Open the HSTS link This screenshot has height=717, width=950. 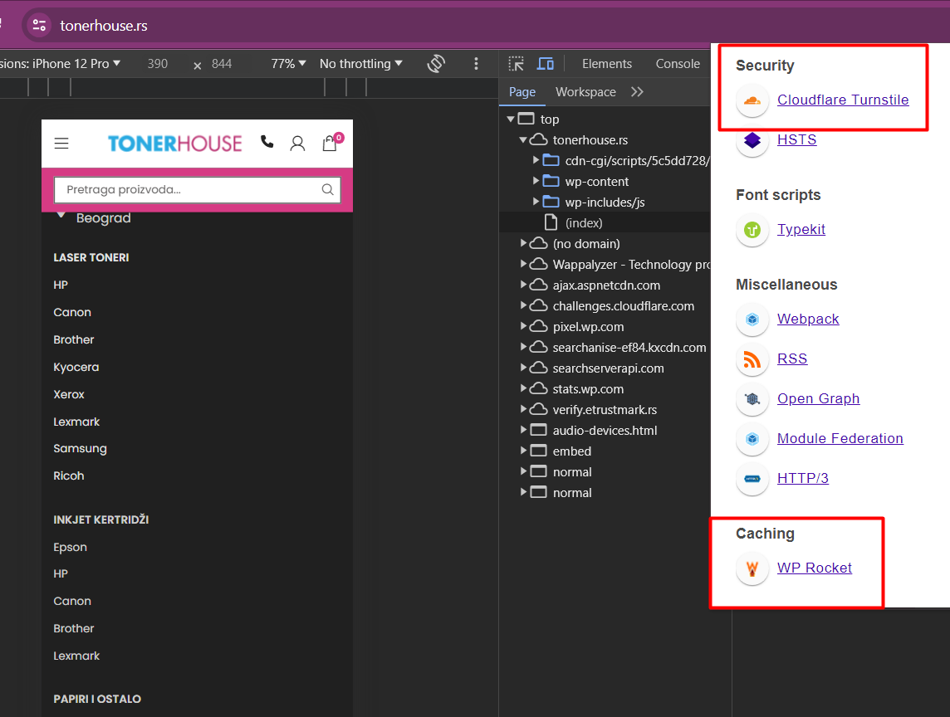click(796, 140)
